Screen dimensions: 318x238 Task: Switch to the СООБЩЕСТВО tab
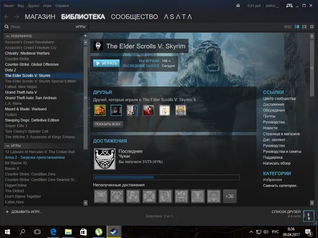[x=134, y=17]
